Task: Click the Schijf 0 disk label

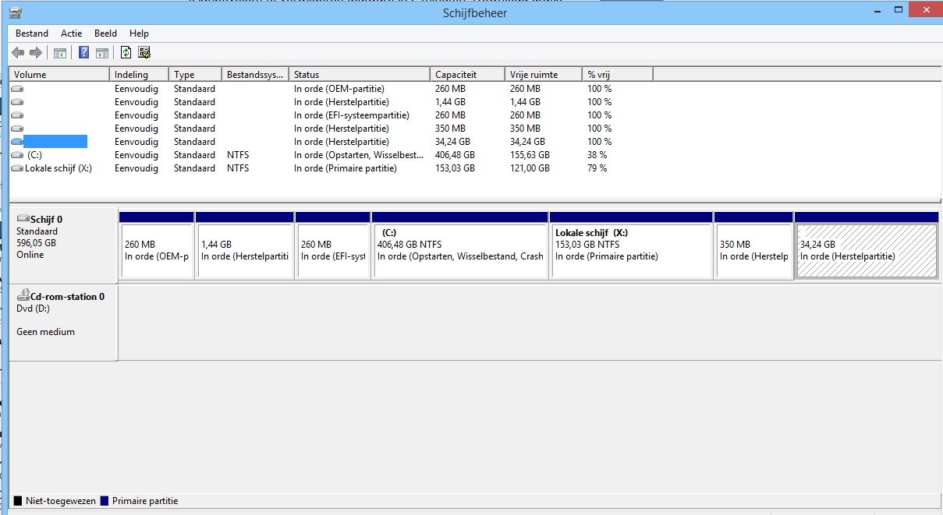Action: click(x=45, y=220)
